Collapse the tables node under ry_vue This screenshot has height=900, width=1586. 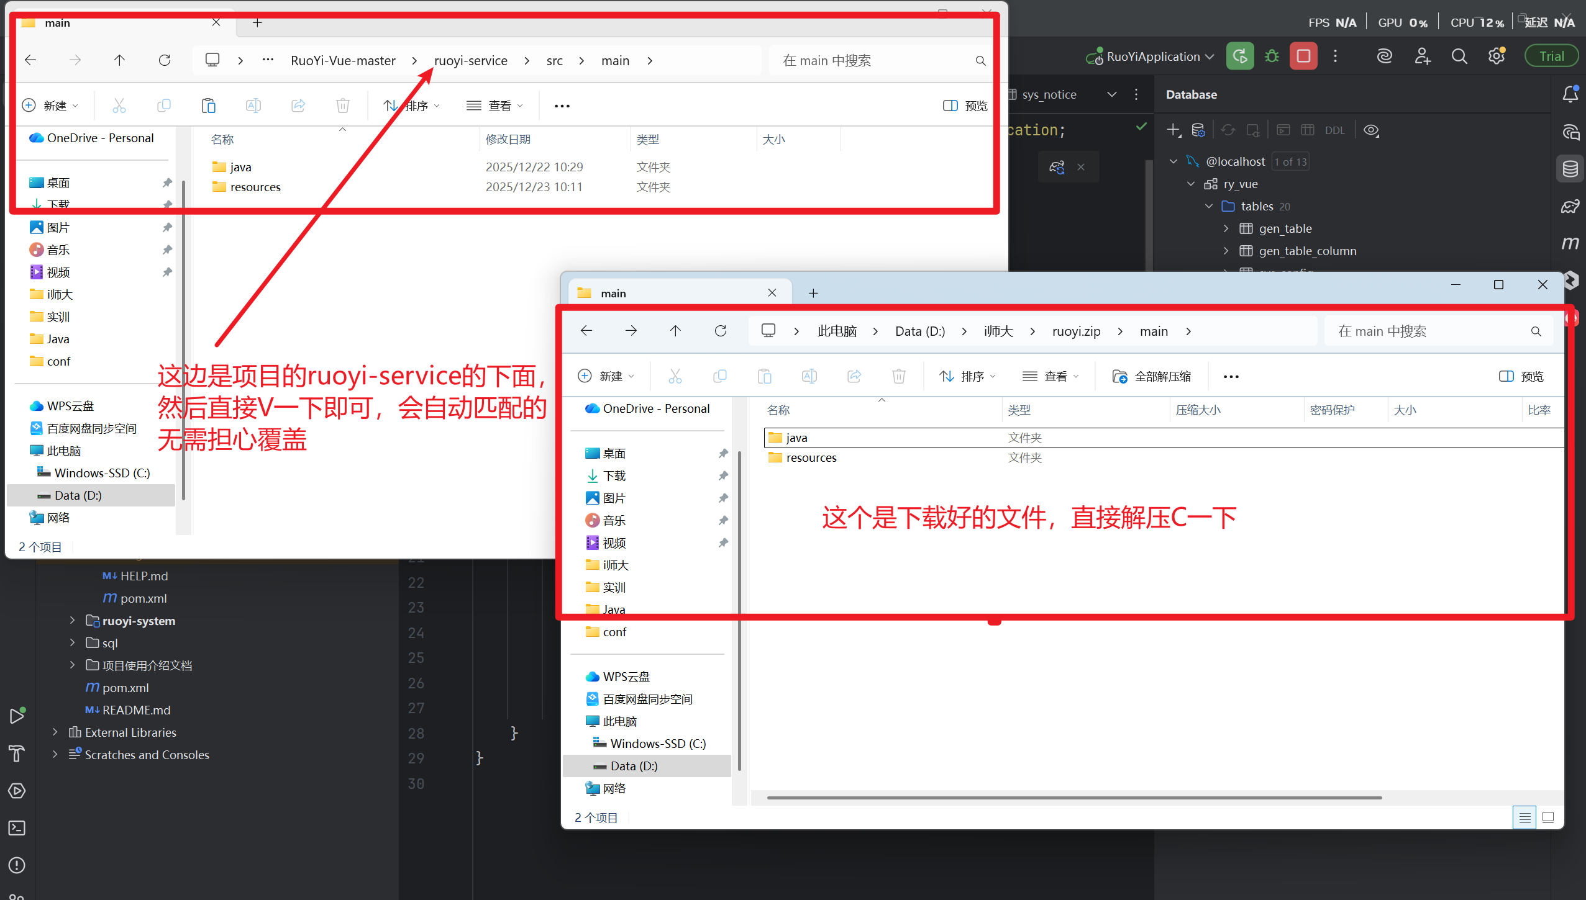click(1208, 206)
